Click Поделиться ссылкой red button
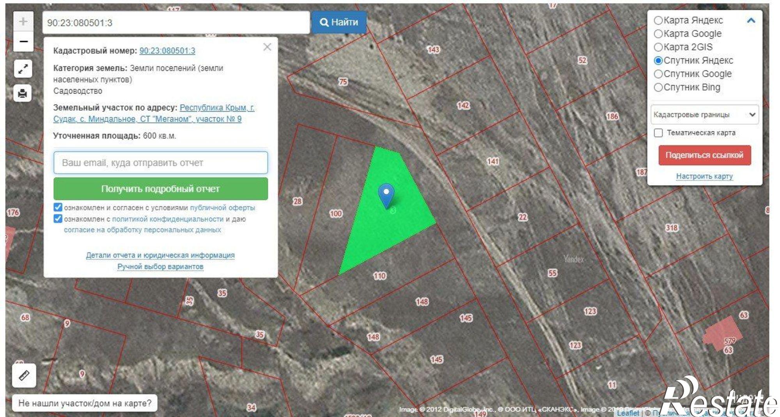The height and width of the screenshot is (417, 780). pos(704,155)
